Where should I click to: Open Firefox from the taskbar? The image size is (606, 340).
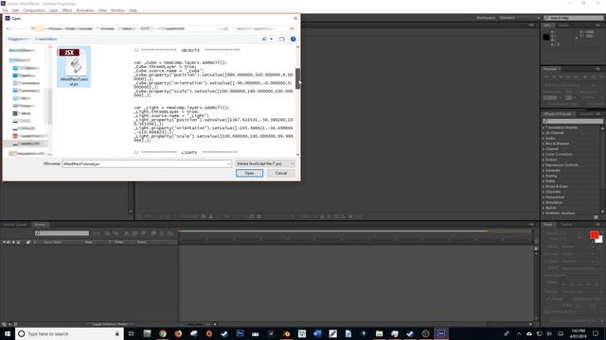[x=178, y=333]
